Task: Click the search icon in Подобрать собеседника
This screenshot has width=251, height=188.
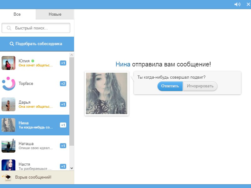Action: tap(12, 44)
